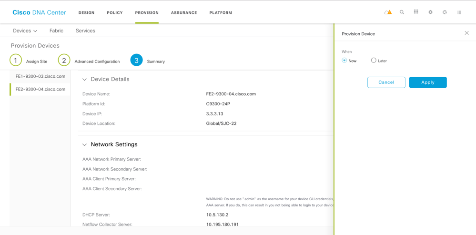Image resolution: width=476 pixels, height=235 pixels.
Task: Select device FE1-9300-03.cisco.com
Action: pos(41,76)
